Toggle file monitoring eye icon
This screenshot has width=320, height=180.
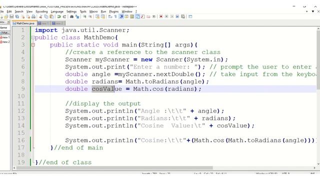coord(154,16)
